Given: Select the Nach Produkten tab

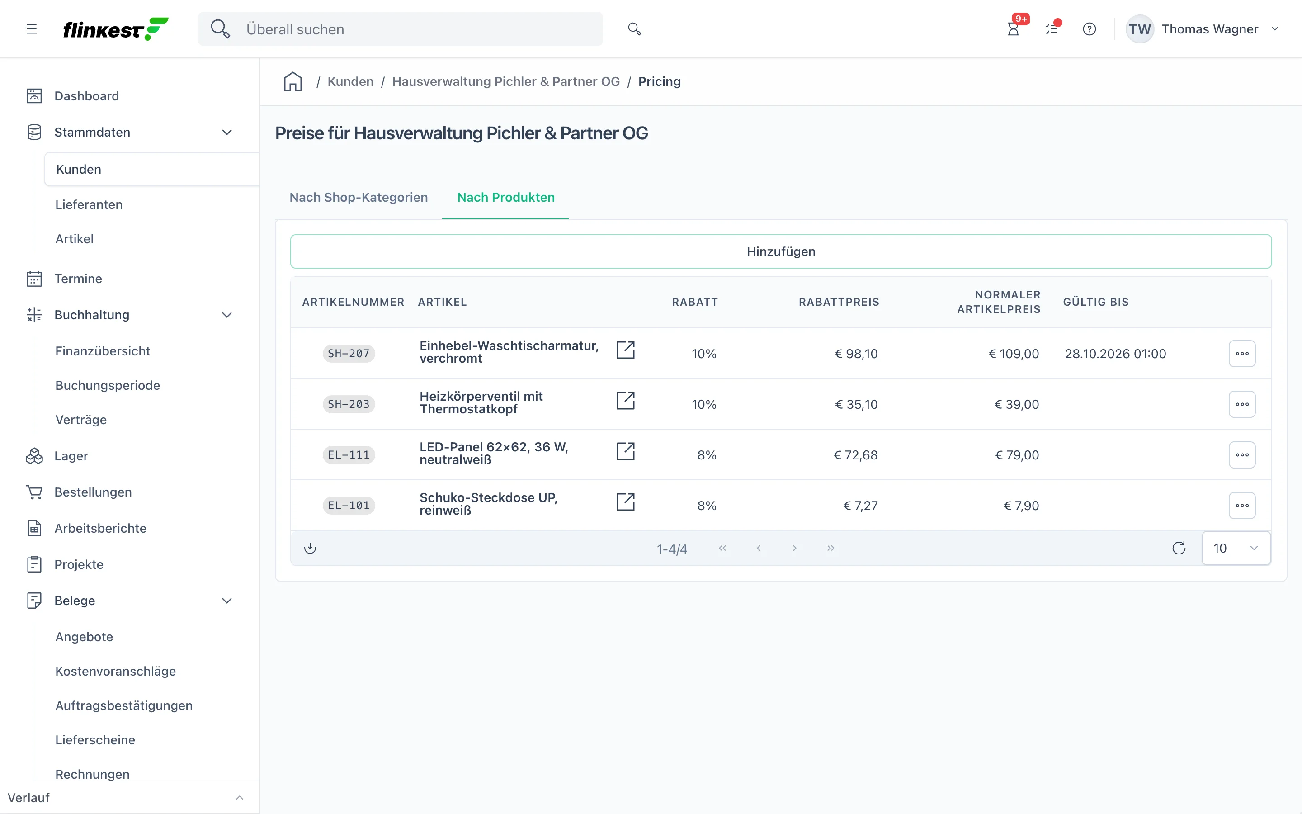Looking at the screenshot, I should pos(506,198).
